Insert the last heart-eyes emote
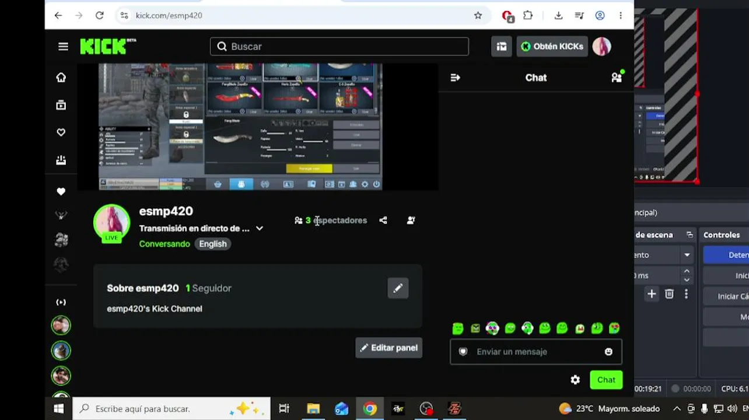749x420 pixels. (x=614, y=328)
